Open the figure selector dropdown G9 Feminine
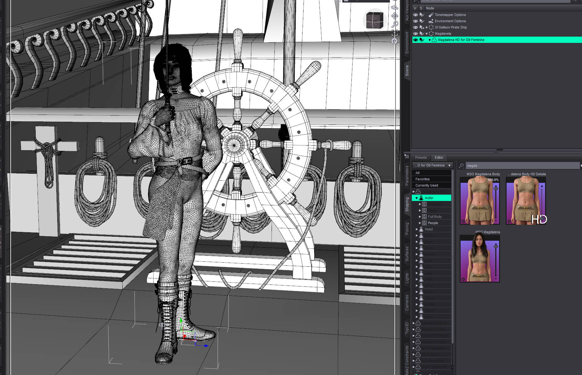The image size is (582, 375). pos(433,165)
